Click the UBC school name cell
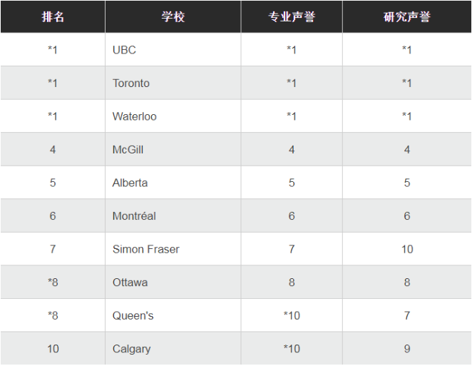This screenshot has height=366, width=472. [x=124, y=50]
